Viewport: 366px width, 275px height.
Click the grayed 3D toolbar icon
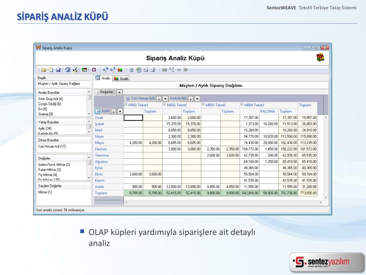click(179, 70)
